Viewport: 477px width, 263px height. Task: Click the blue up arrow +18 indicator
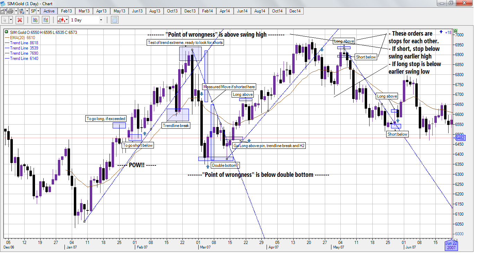[x=445, y=32]
